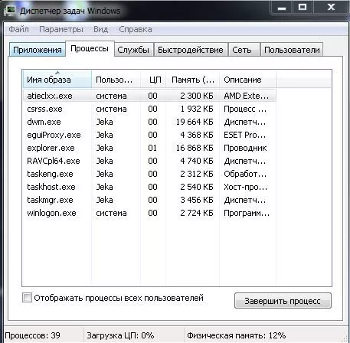Enable showing processes from all users
The width and height of the screenshot is (350, 343).
(27, 298)
